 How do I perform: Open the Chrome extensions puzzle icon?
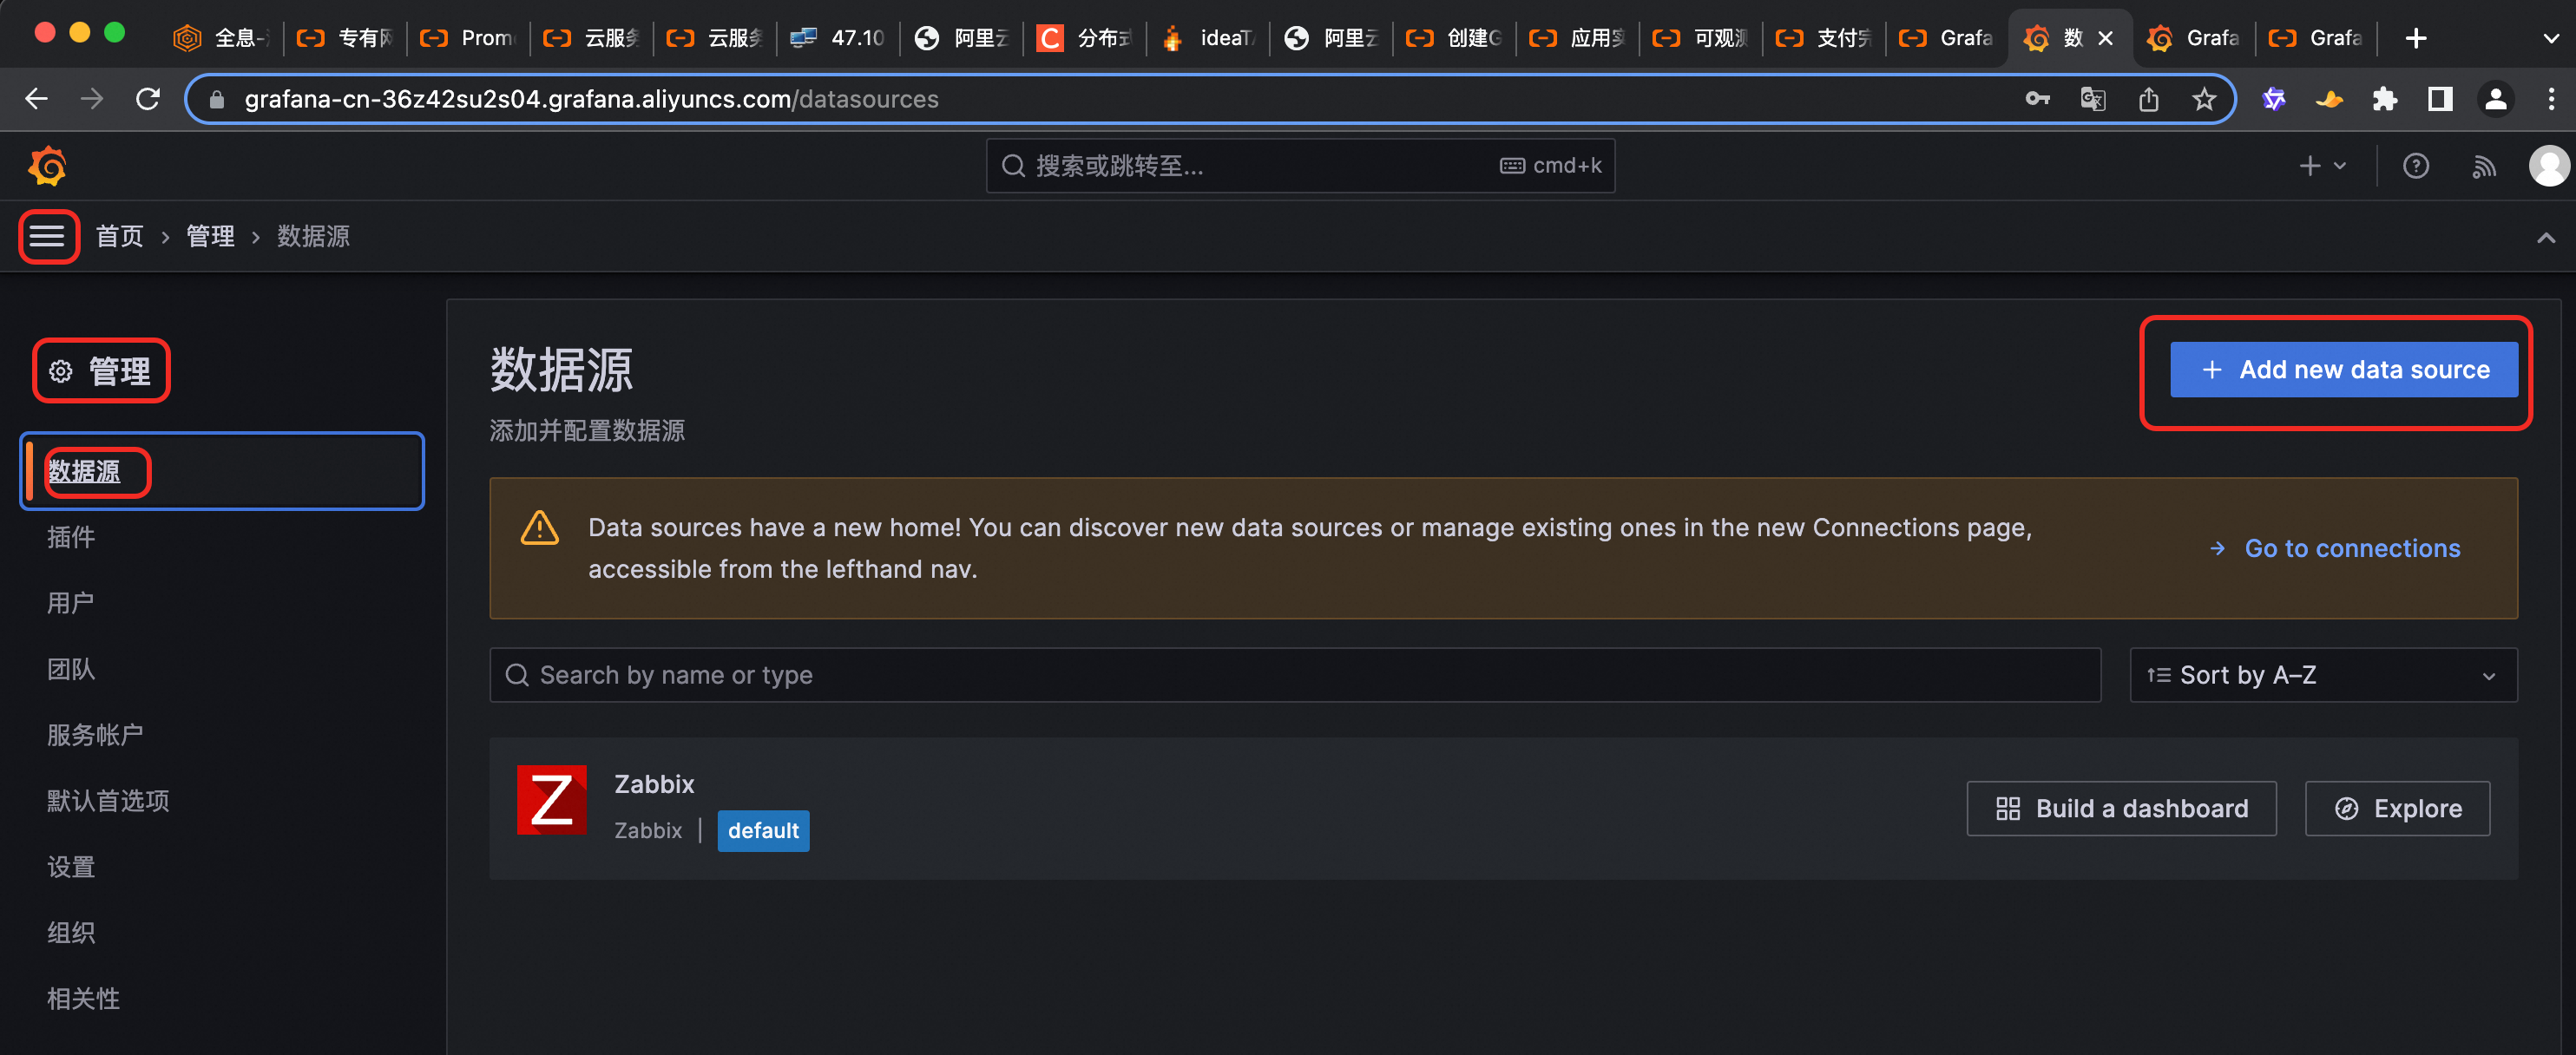tap(2385, 99)
